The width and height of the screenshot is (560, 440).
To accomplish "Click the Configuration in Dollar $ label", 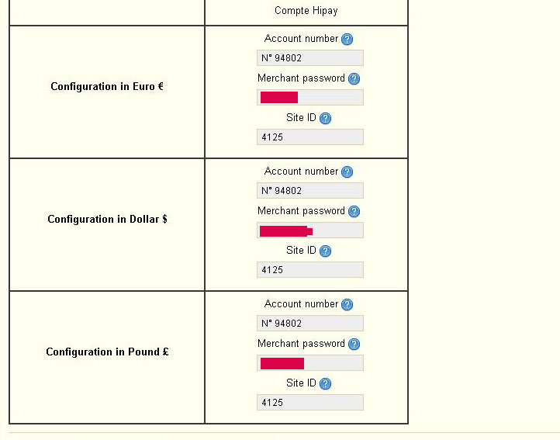I will pos(107,219).
